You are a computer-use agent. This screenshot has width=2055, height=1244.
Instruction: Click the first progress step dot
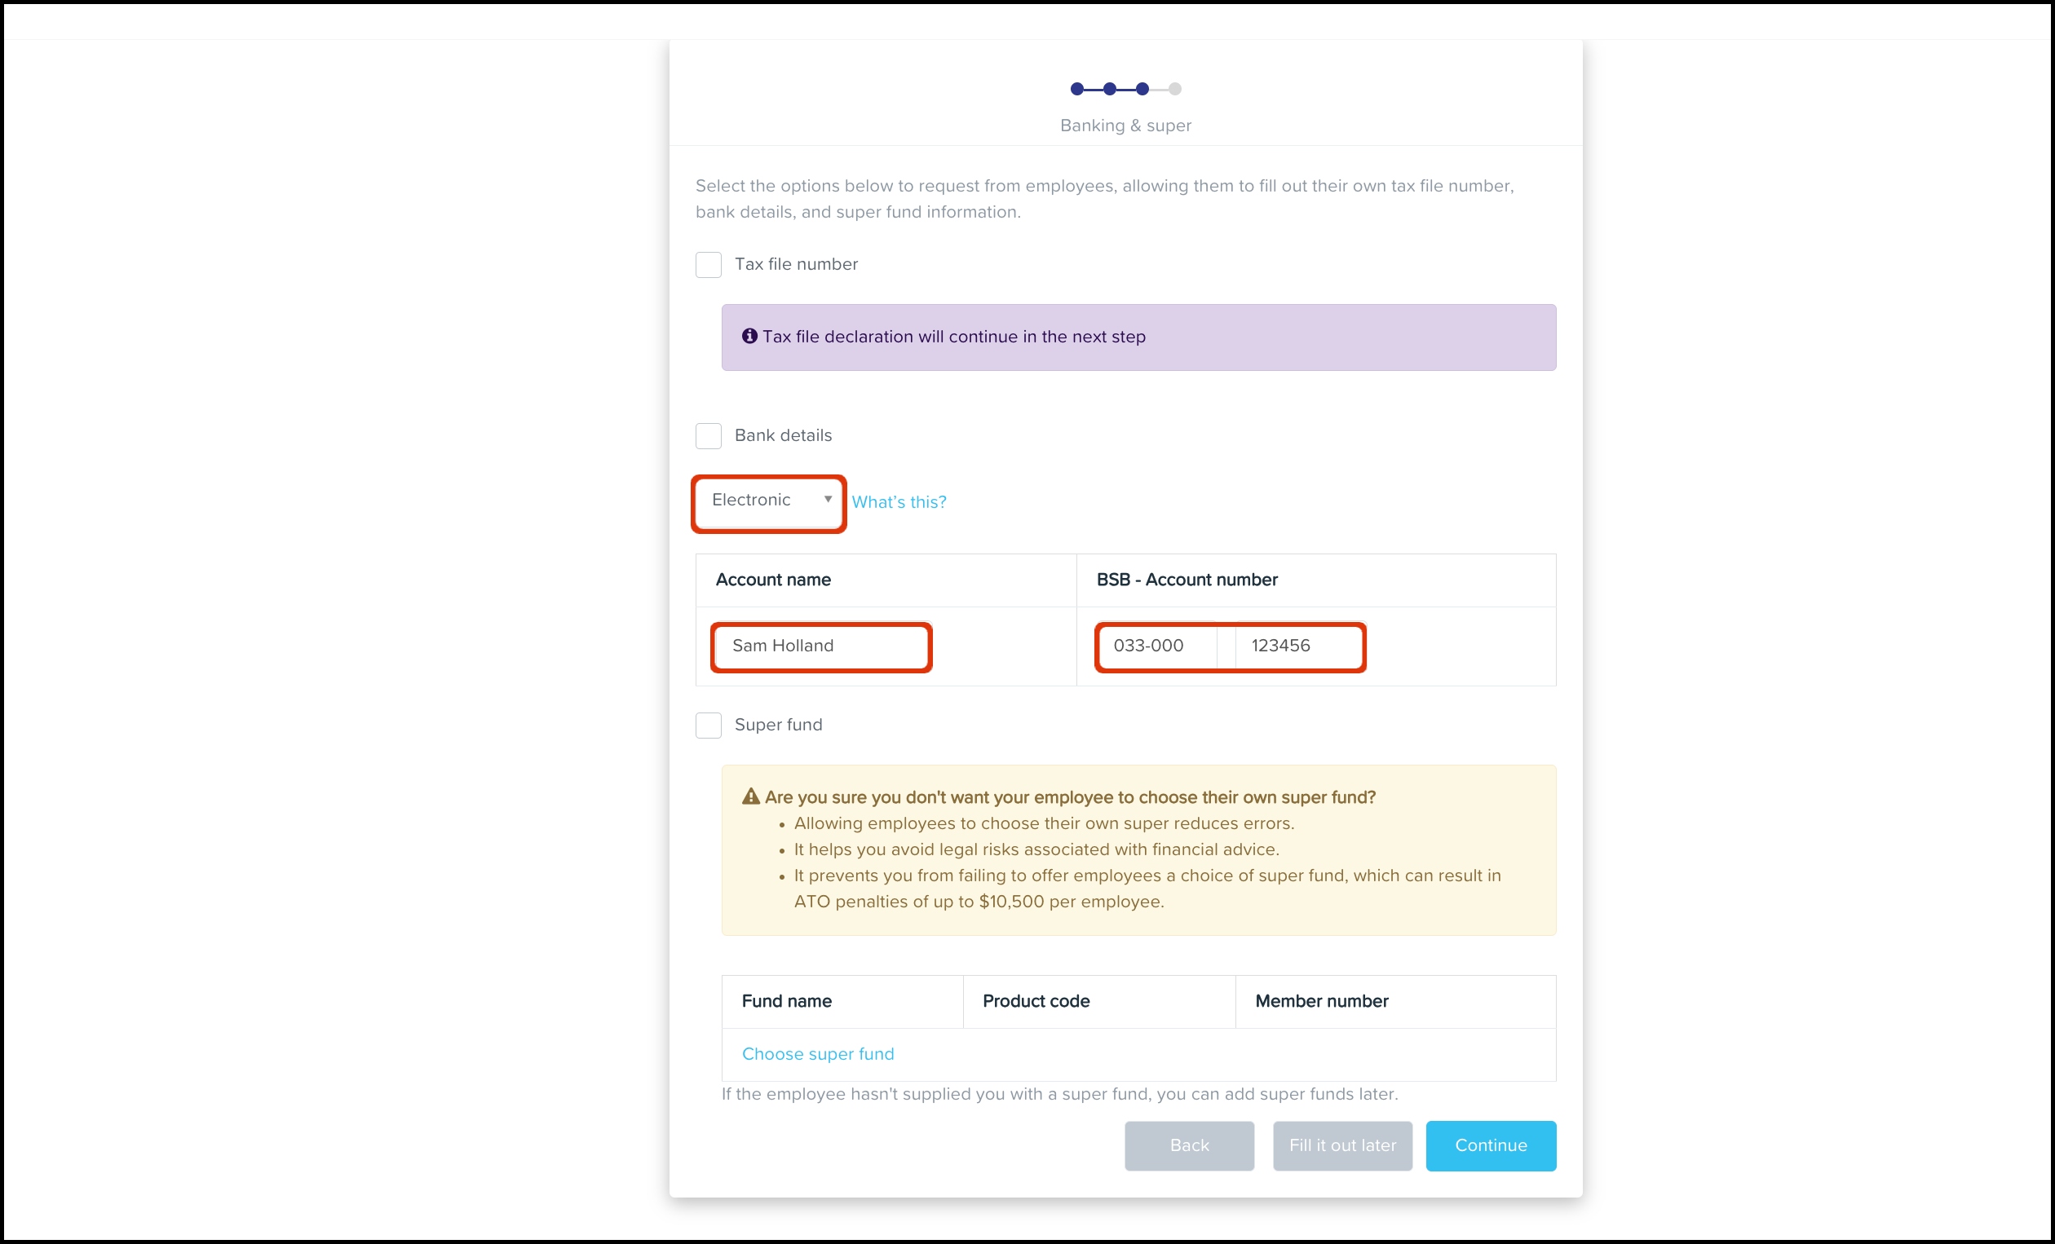[1076, 89]
